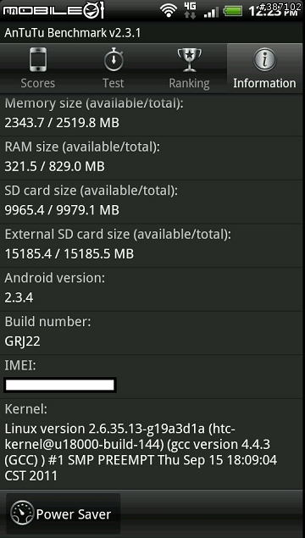305x538 pixels.
Task: Select the External SD card size entry
Action: click(x=152, y=246)
